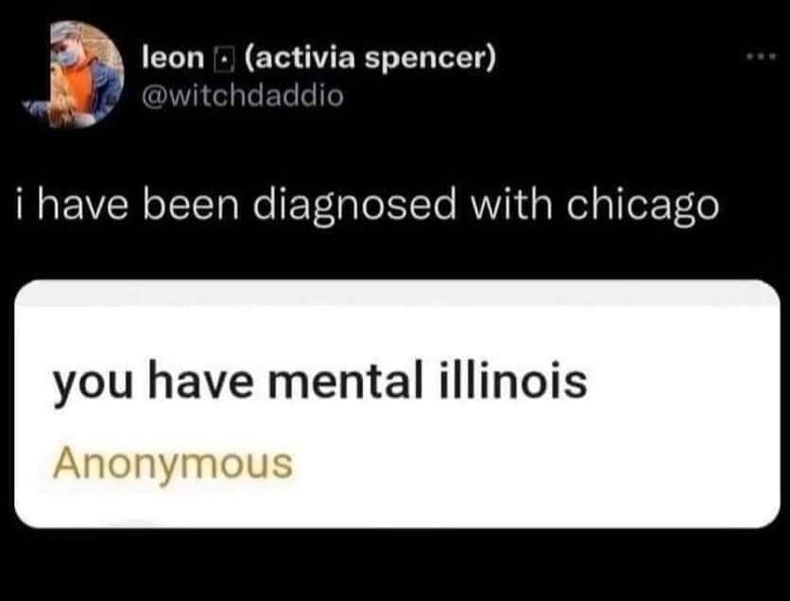This screenshot has height=601, width=790.
Task: Click the "Anonymous" sender label
Action: click(172, 464)
